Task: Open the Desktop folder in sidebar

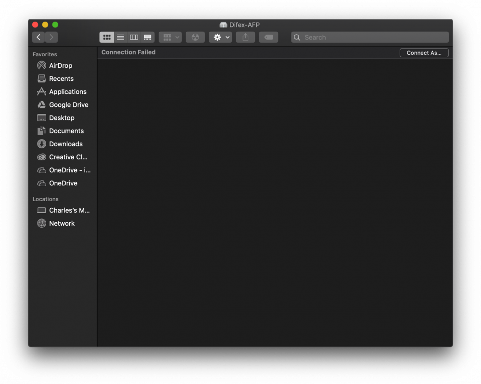Action: pyautogui.click(x=63, y=117)
